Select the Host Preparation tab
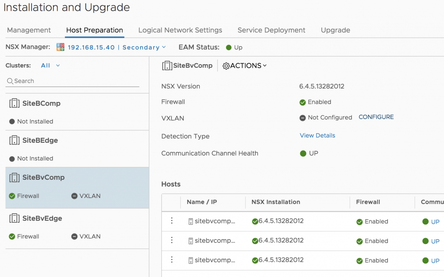Viewport: 444px width, 277px height. (x=95, y=30)
